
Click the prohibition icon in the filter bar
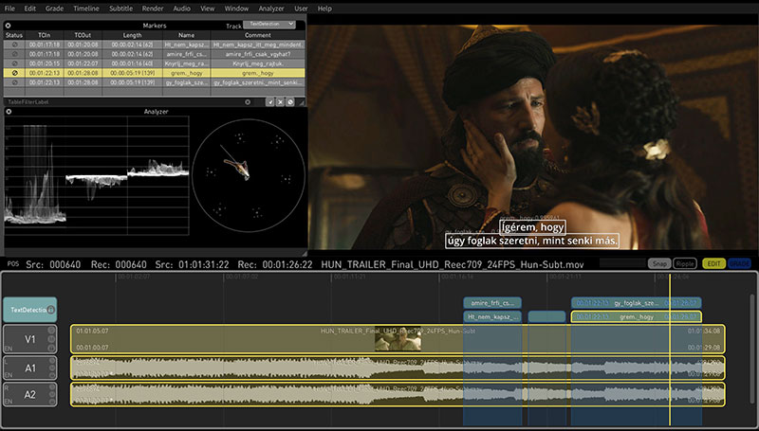click(290, 102)
